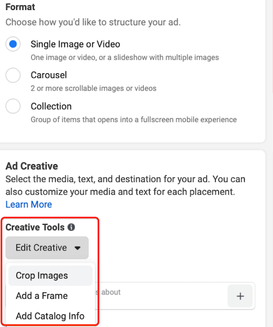
Task: Select the Carousel radio button
Action: [13, 75]
